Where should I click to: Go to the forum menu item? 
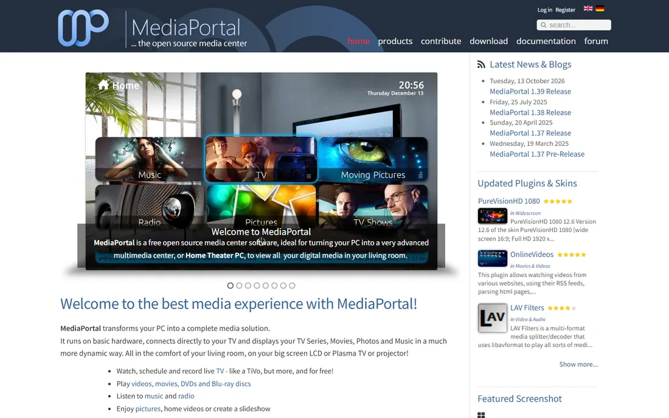click(x=596, y=41)
